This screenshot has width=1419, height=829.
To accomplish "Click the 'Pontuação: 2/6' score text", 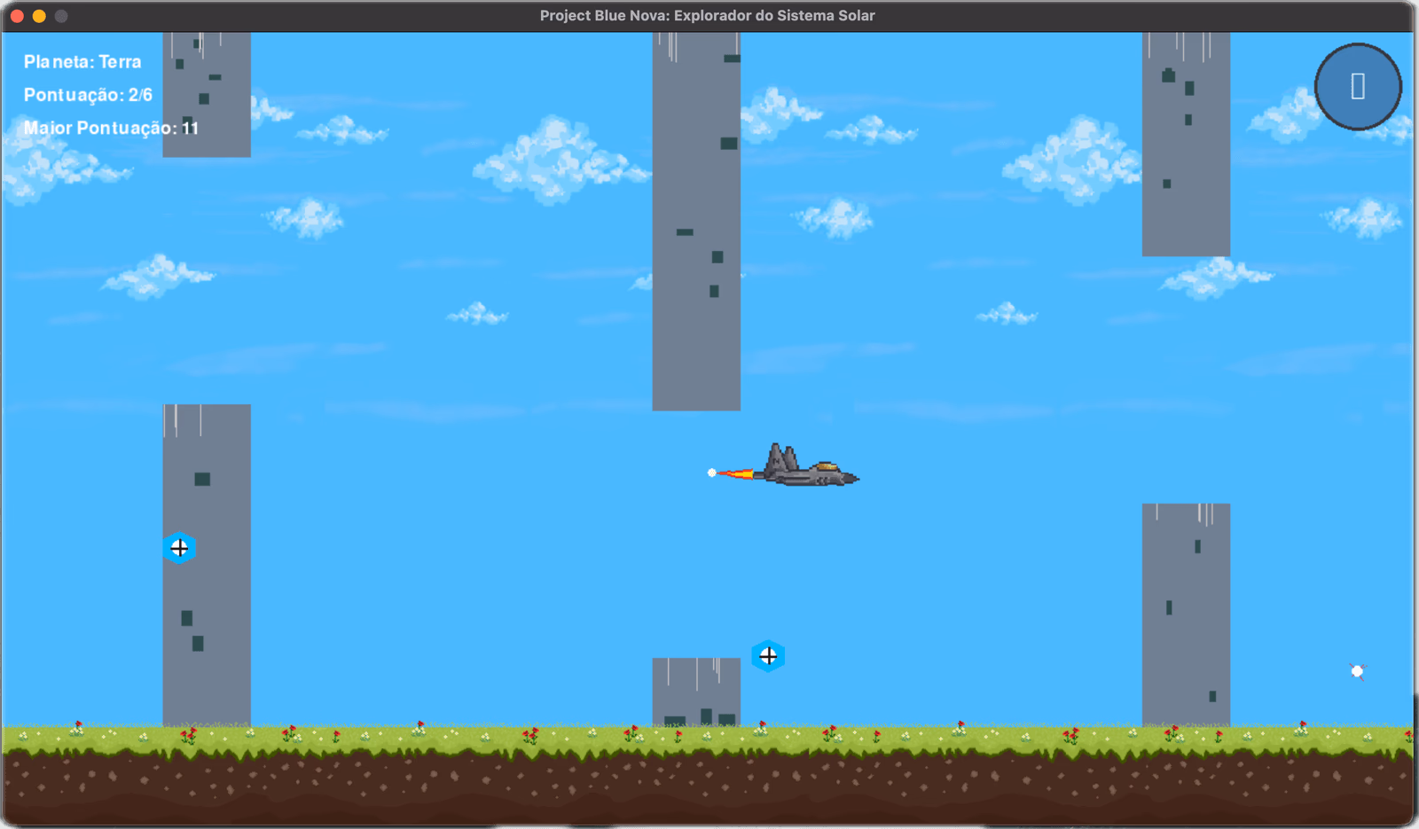I will (x=88, y=95).
